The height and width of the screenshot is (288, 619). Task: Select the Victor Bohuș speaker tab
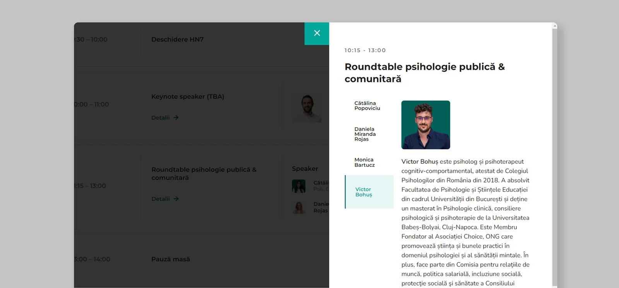point(369,192)
